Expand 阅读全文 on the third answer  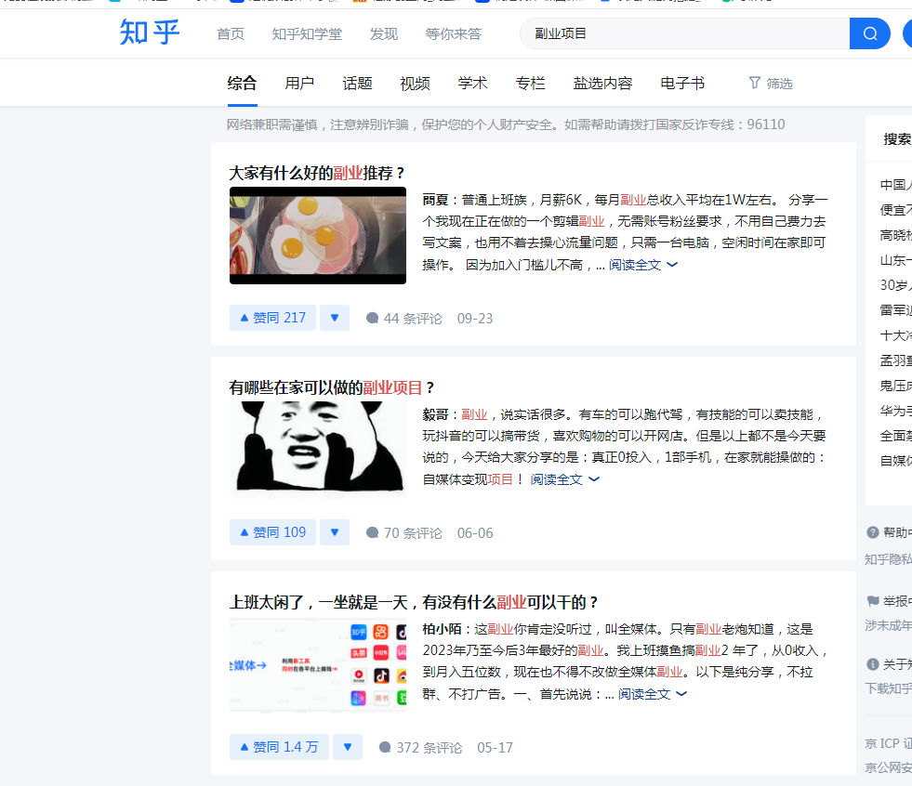(x=647, y=693)
